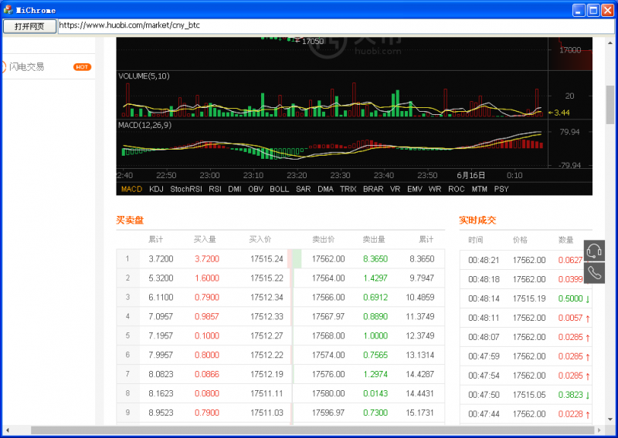
Task: Click the HOT badge beside 闪电交易
Action: point(82,67)
